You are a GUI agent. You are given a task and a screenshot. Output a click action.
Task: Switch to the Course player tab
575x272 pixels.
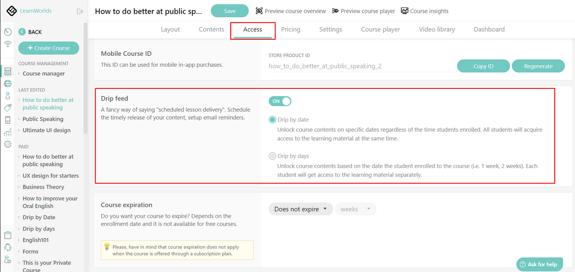pos(381,29)
